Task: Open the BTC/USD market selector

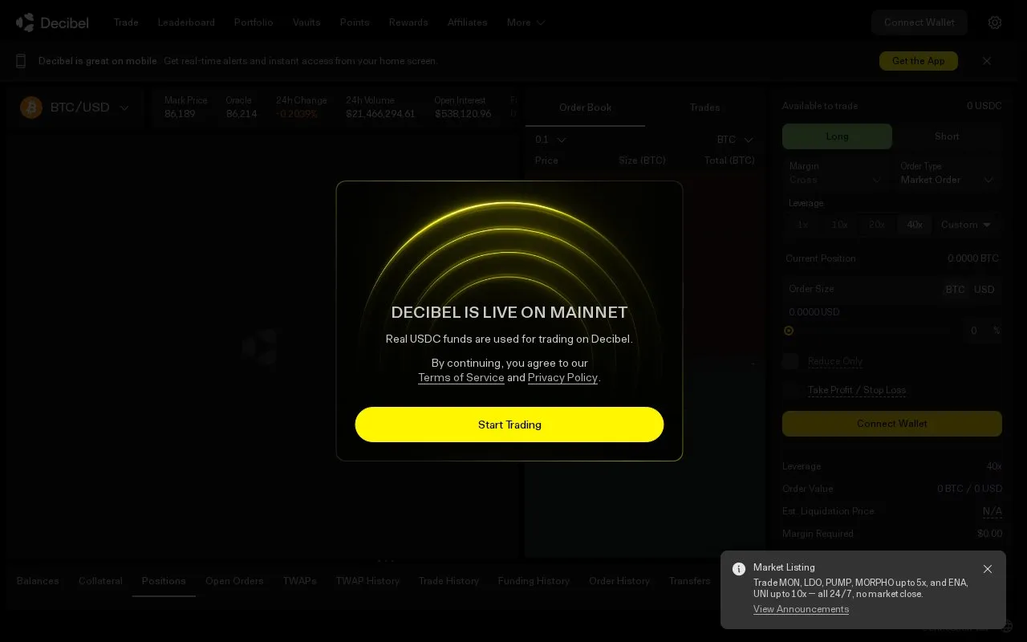Action: pos(75,108)
